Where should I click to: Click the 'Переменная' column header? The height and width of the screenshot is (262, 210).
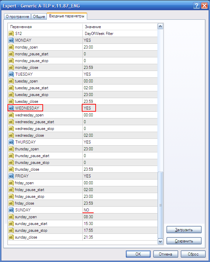click(45, 27)
